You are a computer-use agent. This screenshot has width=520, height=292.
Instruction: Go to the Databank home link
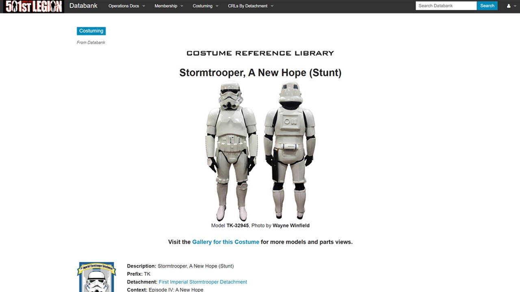point(83,6)
